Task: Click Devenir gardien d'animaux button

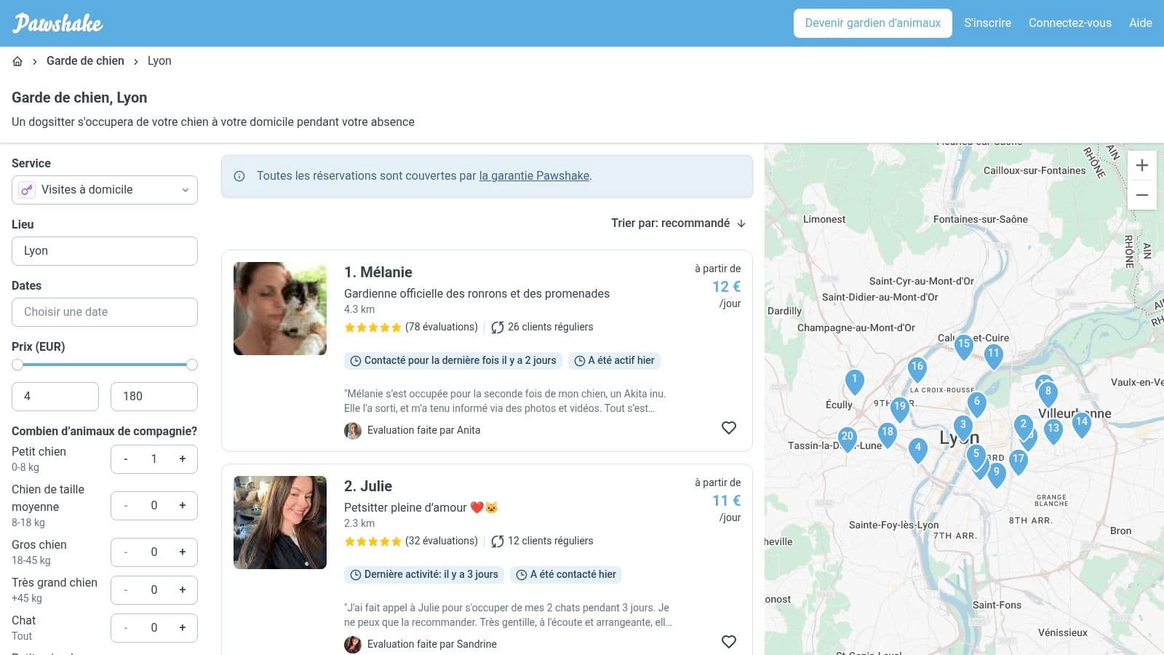Action: pos(872,23)
